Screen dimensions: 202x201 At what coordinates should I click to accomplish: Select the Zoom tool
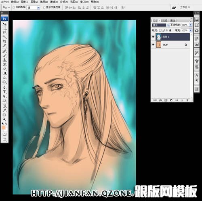coord(4,119)
